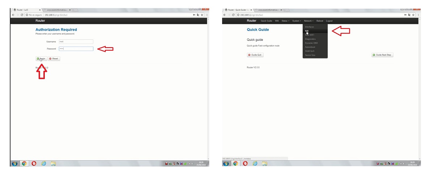Open Chrome from the taskbar below the login window
This screenshot has height=178, width=434.
[x=24, y=164]
